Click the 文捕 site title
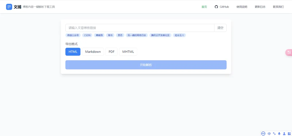292x136 pixels. (18, 7)
